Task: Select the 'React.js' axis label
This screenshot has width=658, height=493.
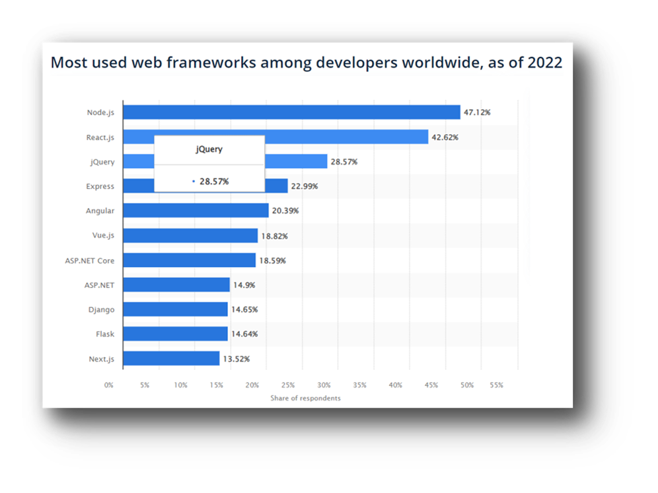Action: pyautogui.click(x=100, y=137)
